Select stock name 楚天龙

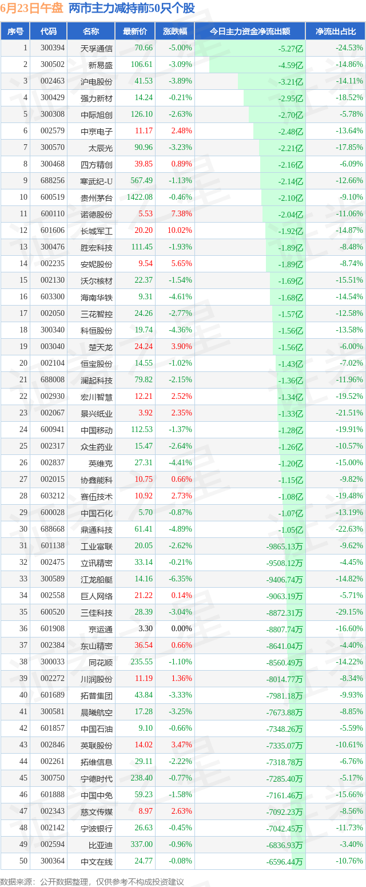(101, 347)
